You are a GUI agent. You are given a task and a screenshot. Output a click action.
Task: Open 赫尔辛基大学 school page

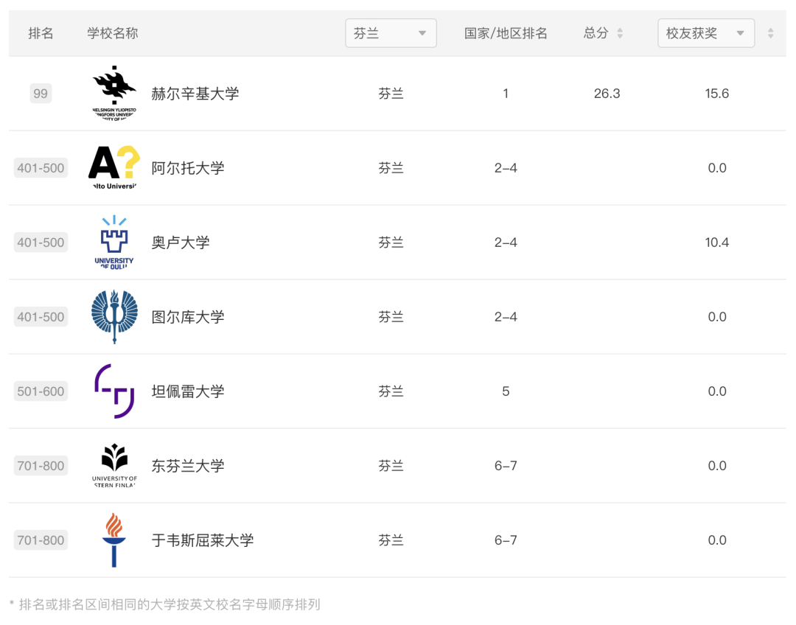pyautogui.click(x=195, y=94)
